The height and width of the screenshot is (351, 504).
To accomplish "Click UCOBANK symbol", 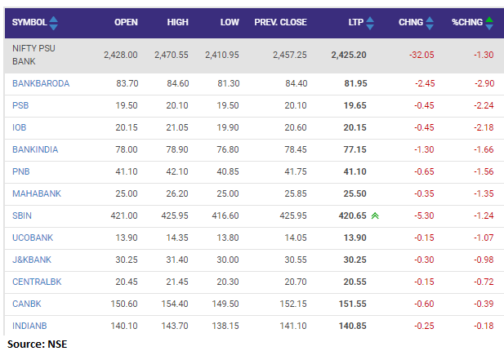I will 34,238.
